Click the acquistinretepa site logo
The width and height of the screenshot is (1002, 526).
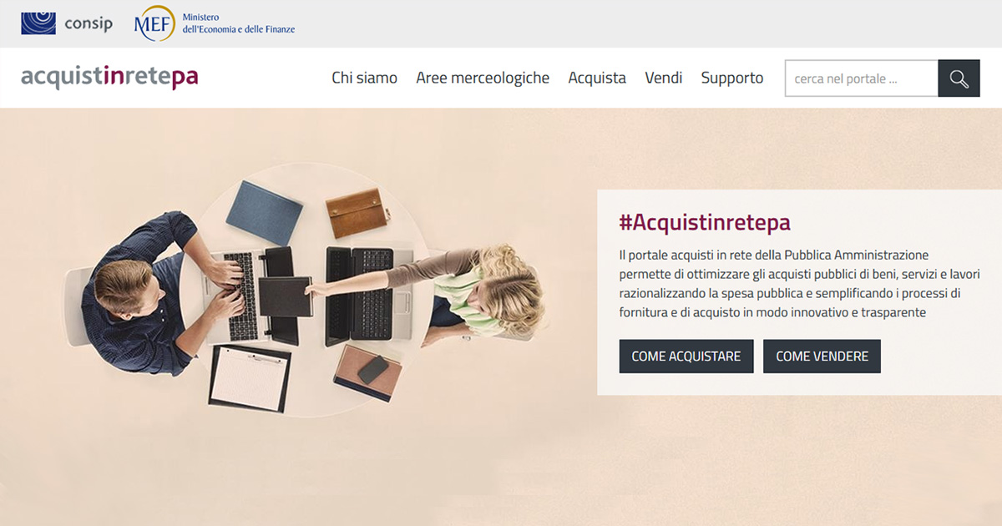(x=109, y=77)
